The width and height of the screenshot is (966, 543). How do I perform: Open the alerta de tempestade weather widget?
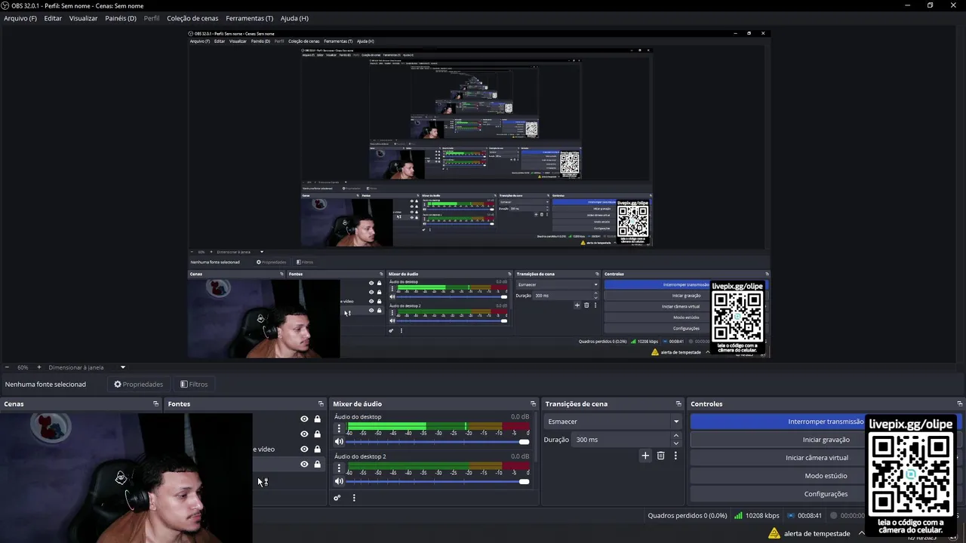809,533
